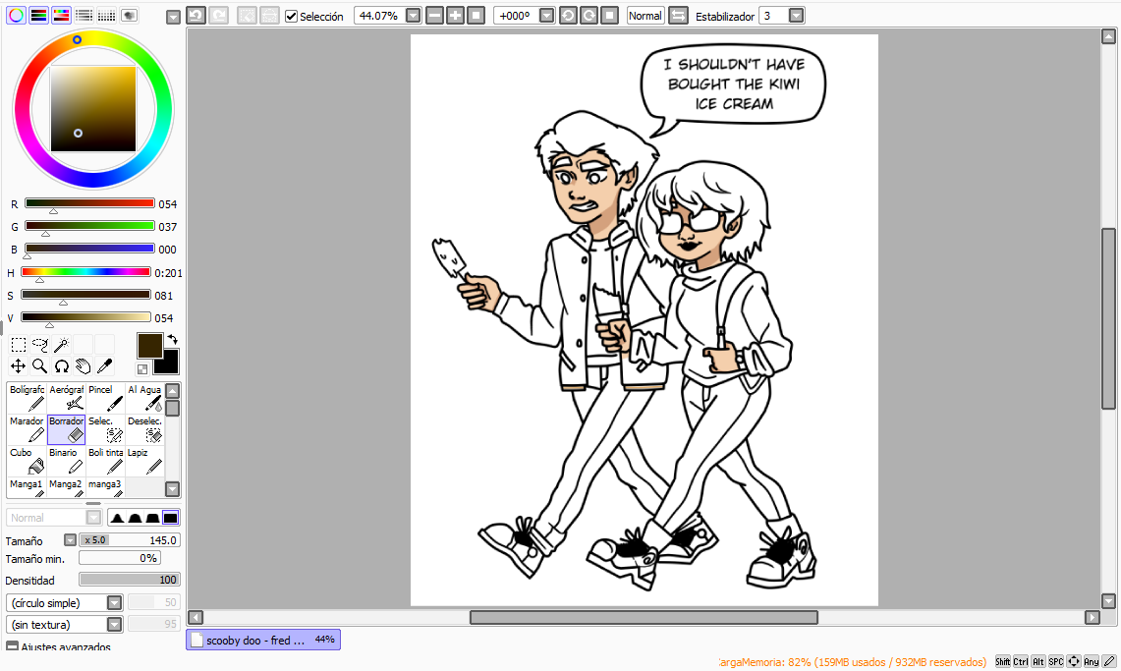1121x671 pixels.
Task: Click the Normal view button
Action: tap(645, 16)
